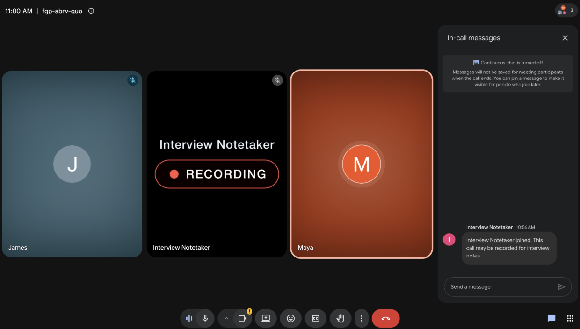Select Maya's video tile

point(362,164)
